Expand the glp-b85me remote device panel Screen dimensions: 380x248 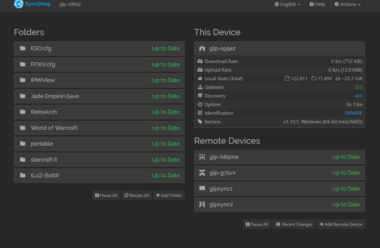280,157
